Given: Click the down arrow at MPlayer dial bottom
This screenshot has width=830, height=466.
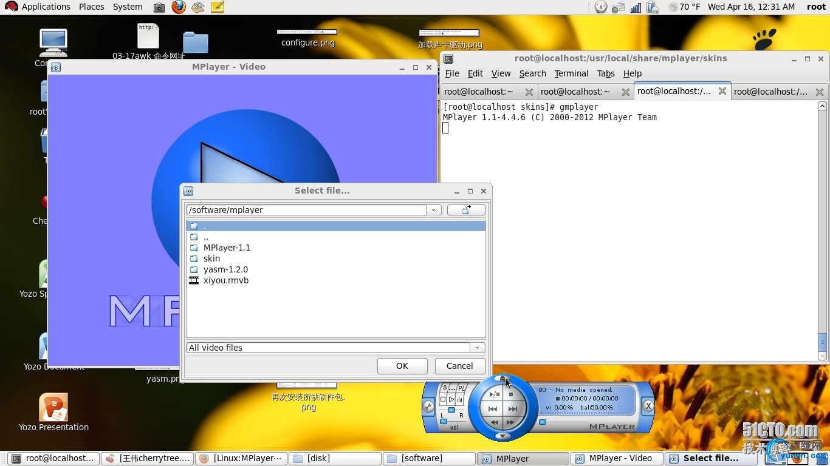Looking at the screenshot, I should [503, 436].
